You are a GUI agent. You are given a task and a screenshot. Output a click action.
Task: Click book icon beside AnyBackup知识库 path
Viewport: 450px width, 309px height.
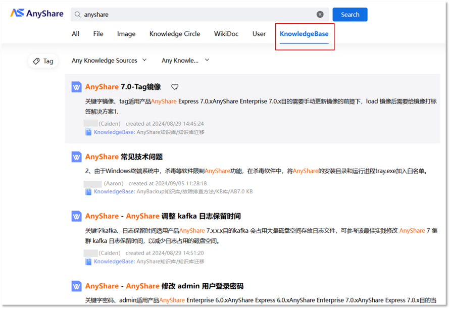point(88,192)
